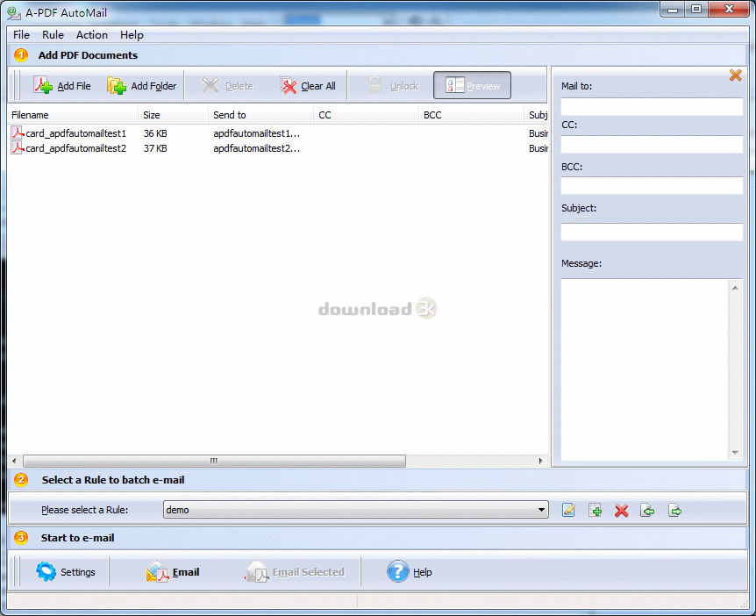Click the BCC column header in file list

pyautogui.click(x=471, y=115)
